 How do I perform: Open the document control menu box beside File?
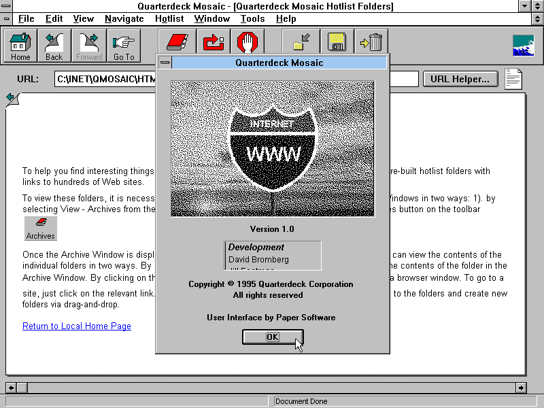coord(6,19)
